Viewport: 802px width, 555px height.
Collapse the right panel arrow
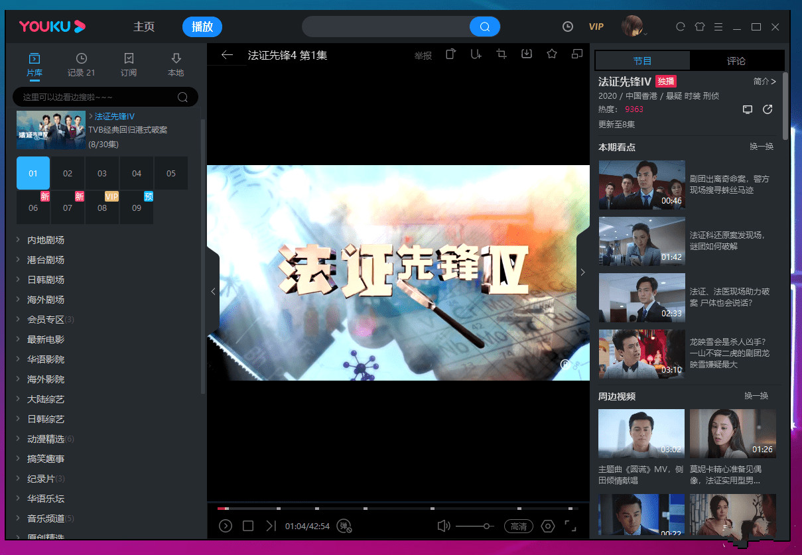[x=582, y=272]
